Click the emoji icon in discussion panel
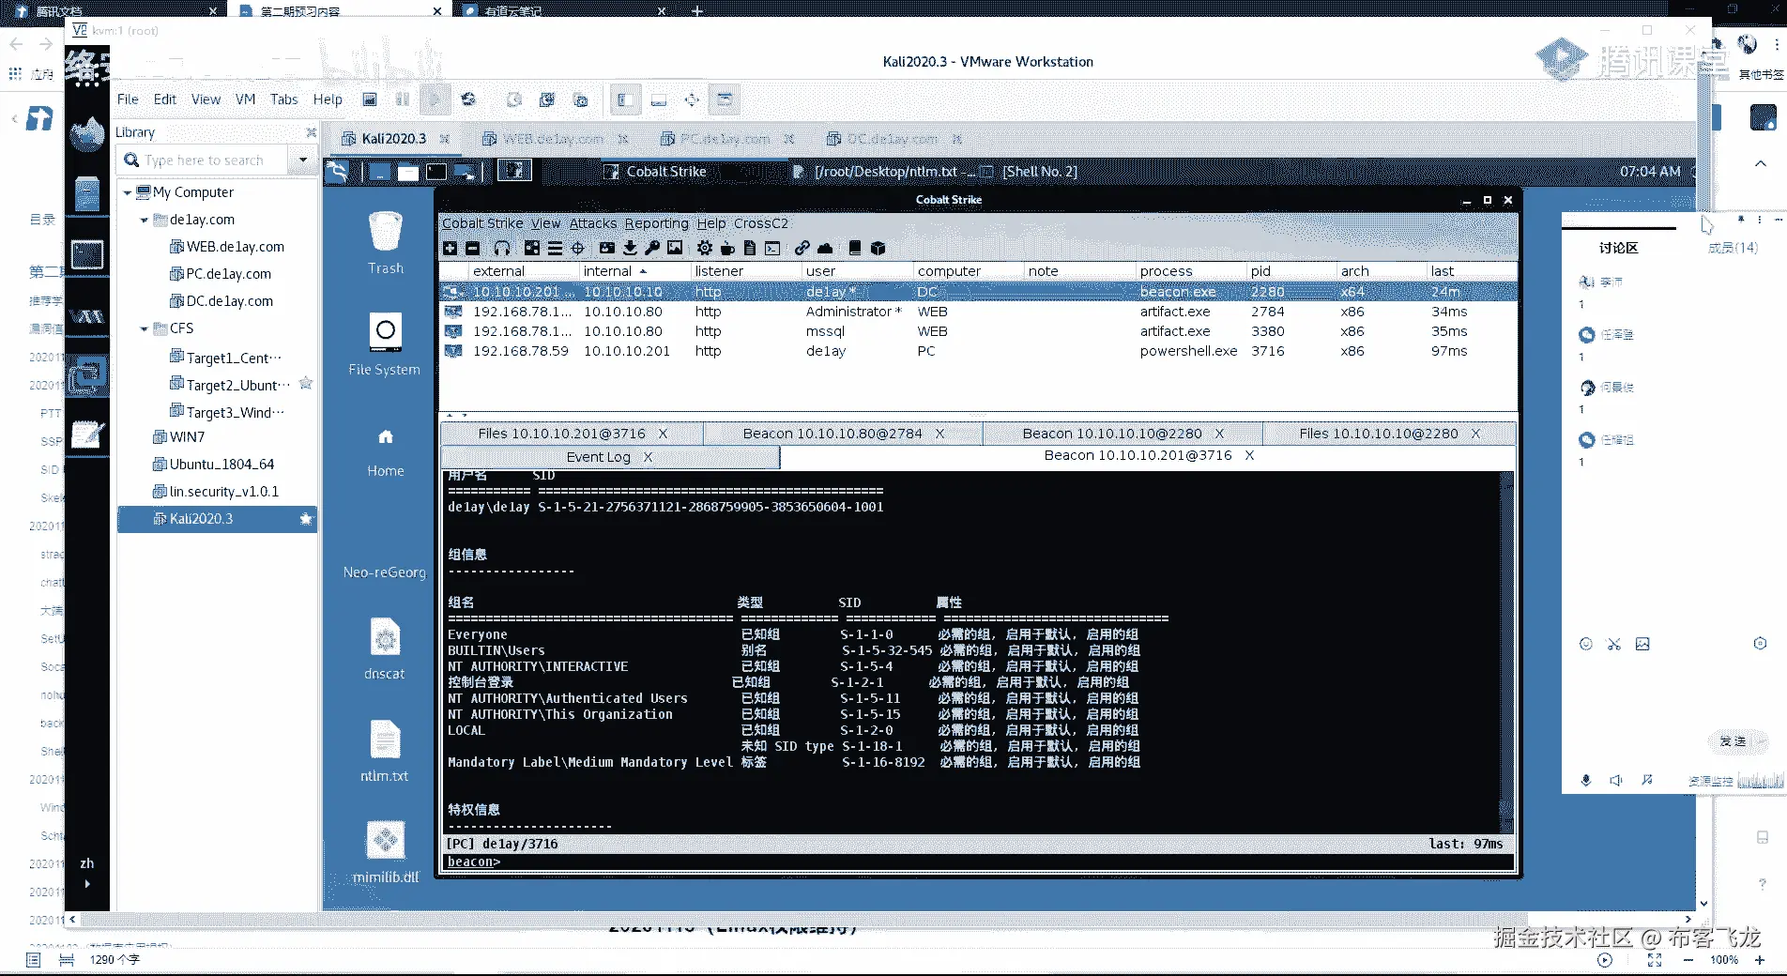1787x976 pixels. coord(1586,644)
